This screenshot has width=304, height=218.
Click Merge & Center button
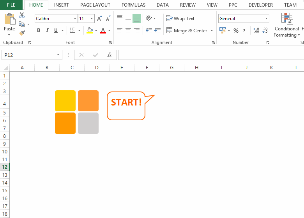click(187, 31)
